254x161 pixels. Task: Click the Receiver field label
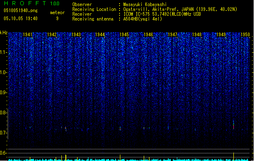(x=82, y=14)
